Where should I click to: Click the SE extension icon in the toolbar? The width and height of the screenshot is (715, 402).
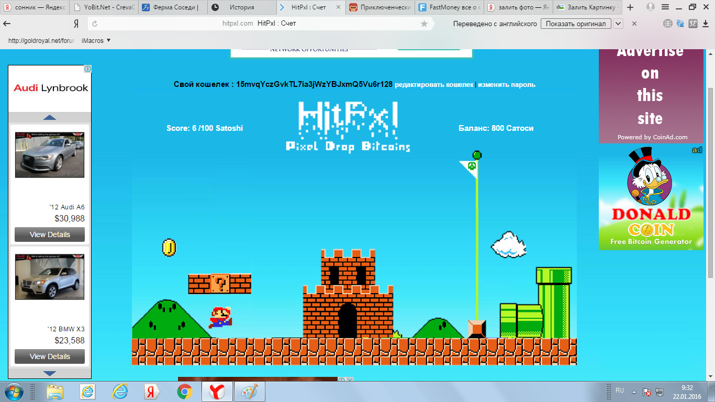[x=693, y=24]
